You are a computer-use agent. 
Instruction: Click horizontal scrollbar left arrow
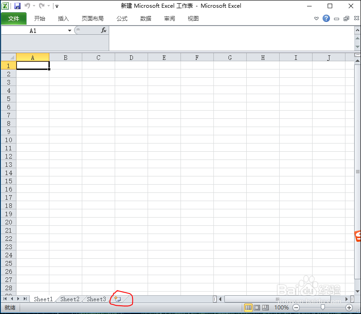tap(220, 299)
